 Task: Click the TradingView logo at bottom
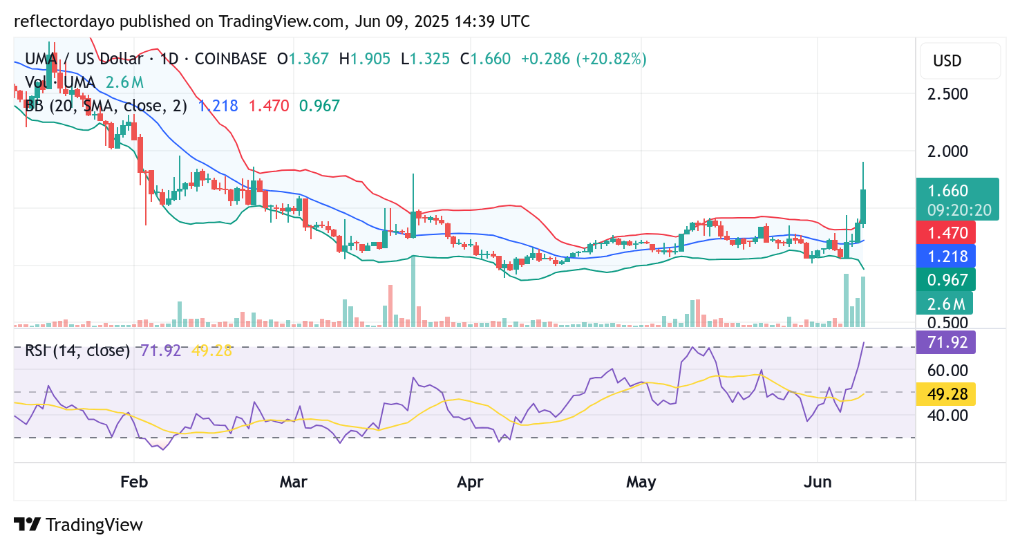click(78, 525)
